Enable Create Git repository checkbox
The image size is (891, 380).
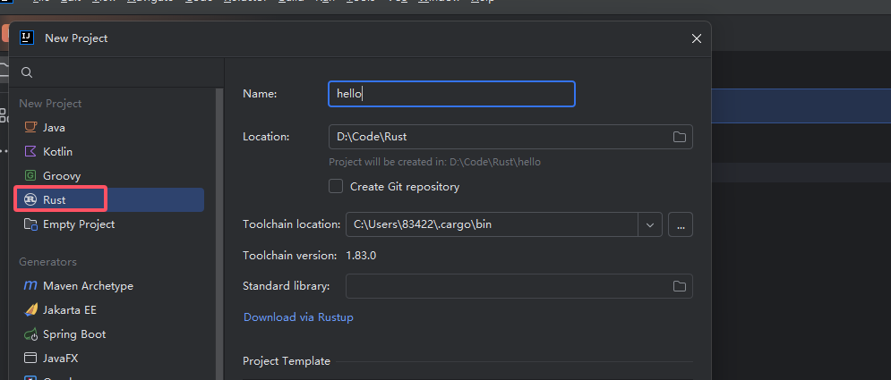(x=336, y=187)
